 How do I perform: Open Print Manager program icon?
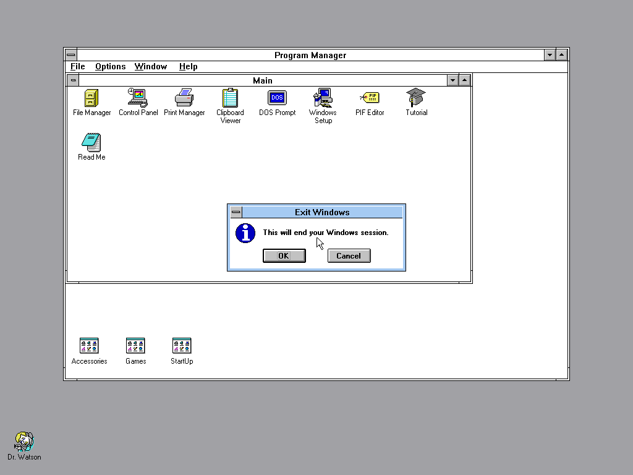click(184, 98)
